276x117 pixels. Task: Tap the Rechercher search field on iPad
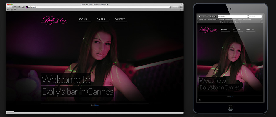pyautogui.click(x=255, y=16)
